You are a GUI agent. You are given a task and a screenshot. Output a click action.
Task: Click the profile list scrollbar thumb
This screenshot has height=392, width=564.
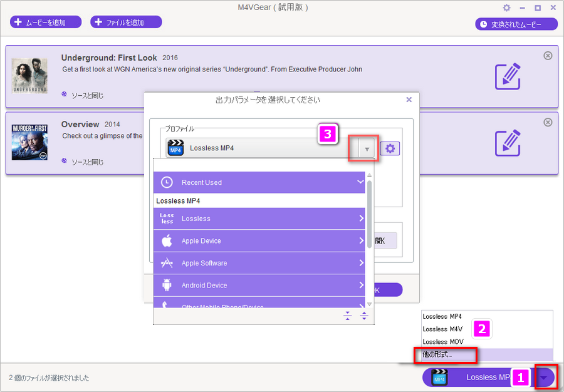point(369,215)
